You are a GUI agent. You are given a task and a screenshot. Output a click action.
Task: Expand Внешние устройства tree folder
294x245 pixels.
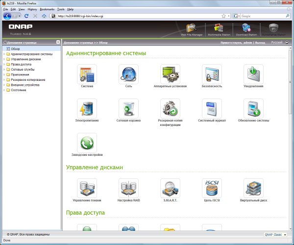[4, 85]
